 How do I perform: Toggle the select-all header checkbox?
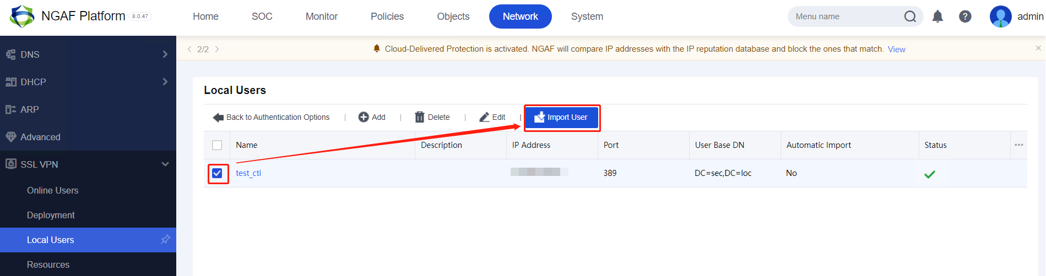click(217, 145)
